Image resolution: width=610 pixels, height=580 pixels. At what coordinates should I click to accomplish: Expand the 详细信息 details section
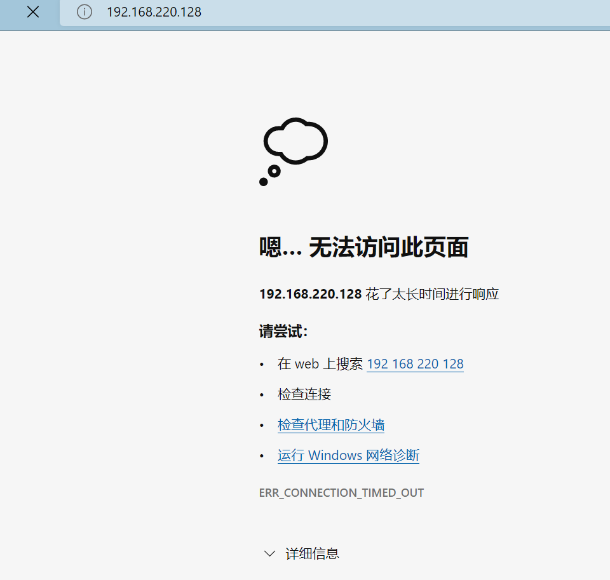(301, 553)
